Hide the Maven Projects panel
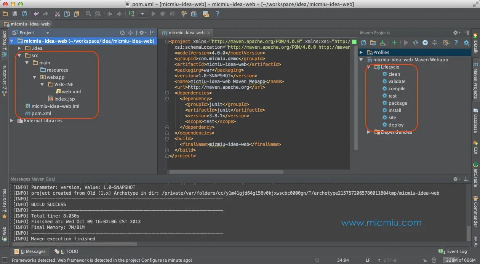The image size is (480, 264). (x=466, y=33)
